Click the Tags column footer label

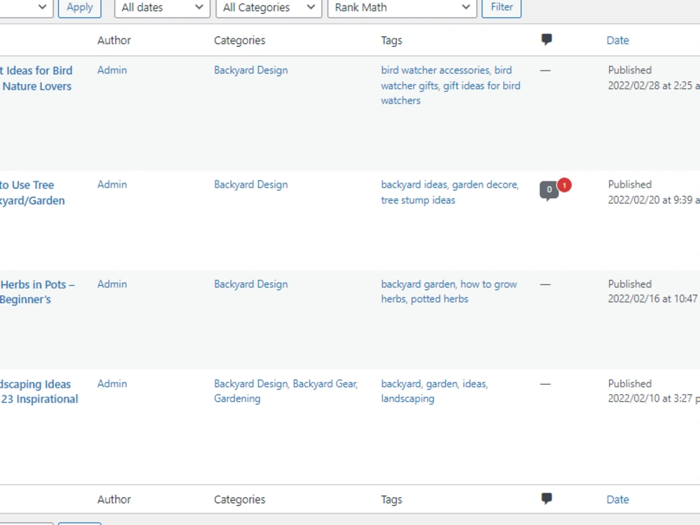(x=391, y=500)
